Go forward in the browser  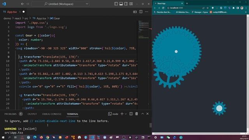(159, 8)
